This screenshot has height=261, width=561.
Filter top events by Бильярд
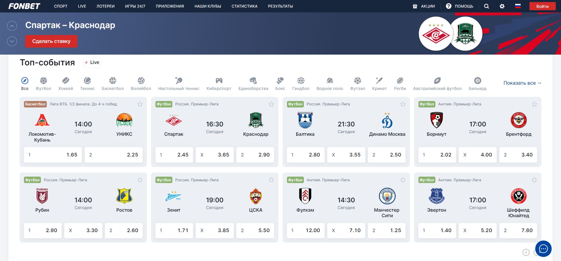coord(478,84)
